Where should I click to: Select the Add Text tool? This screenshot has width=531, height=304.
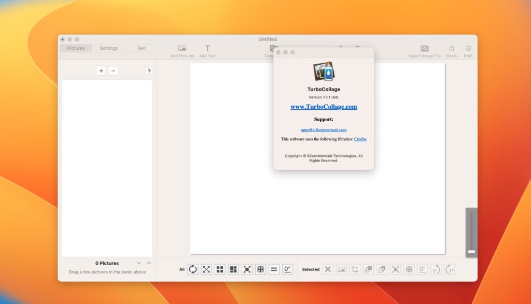click(207, 49)
